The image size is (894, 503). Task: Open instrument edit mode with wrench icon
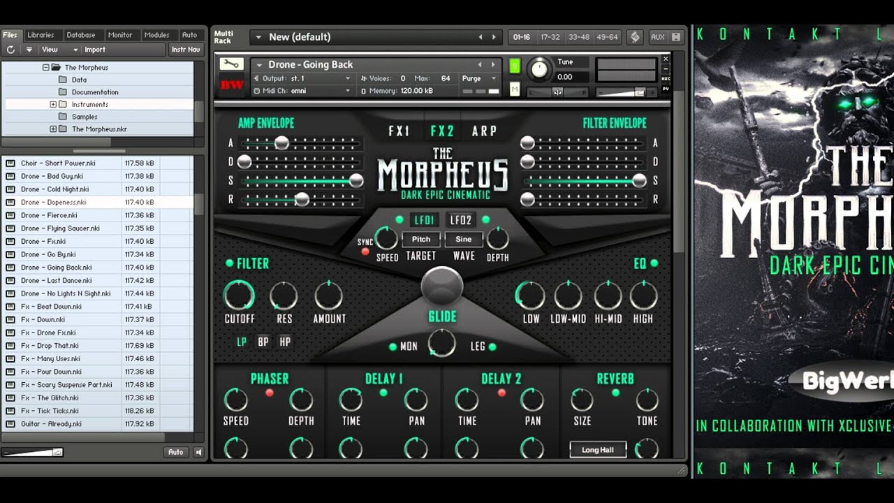(x=231, y=64)
